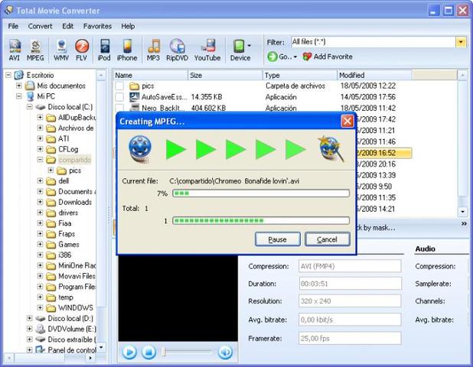The height and width of the screenshot is (367, 473).
Task: Expand the Disco local (D:) node
Action: [x=29, y=318]
